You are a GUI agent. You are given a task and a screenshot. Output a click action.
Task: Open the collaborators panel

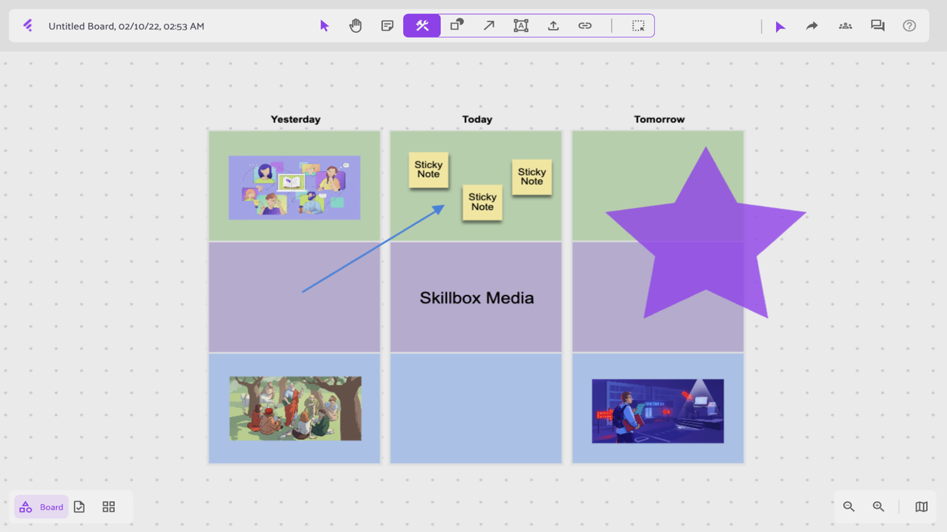[845, 26]
